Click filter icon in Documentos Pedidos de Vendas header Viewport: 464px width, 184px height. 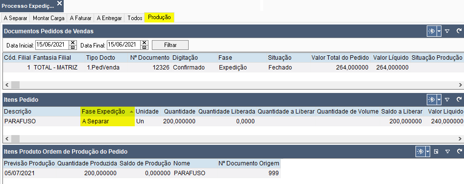tap(447, 31)
